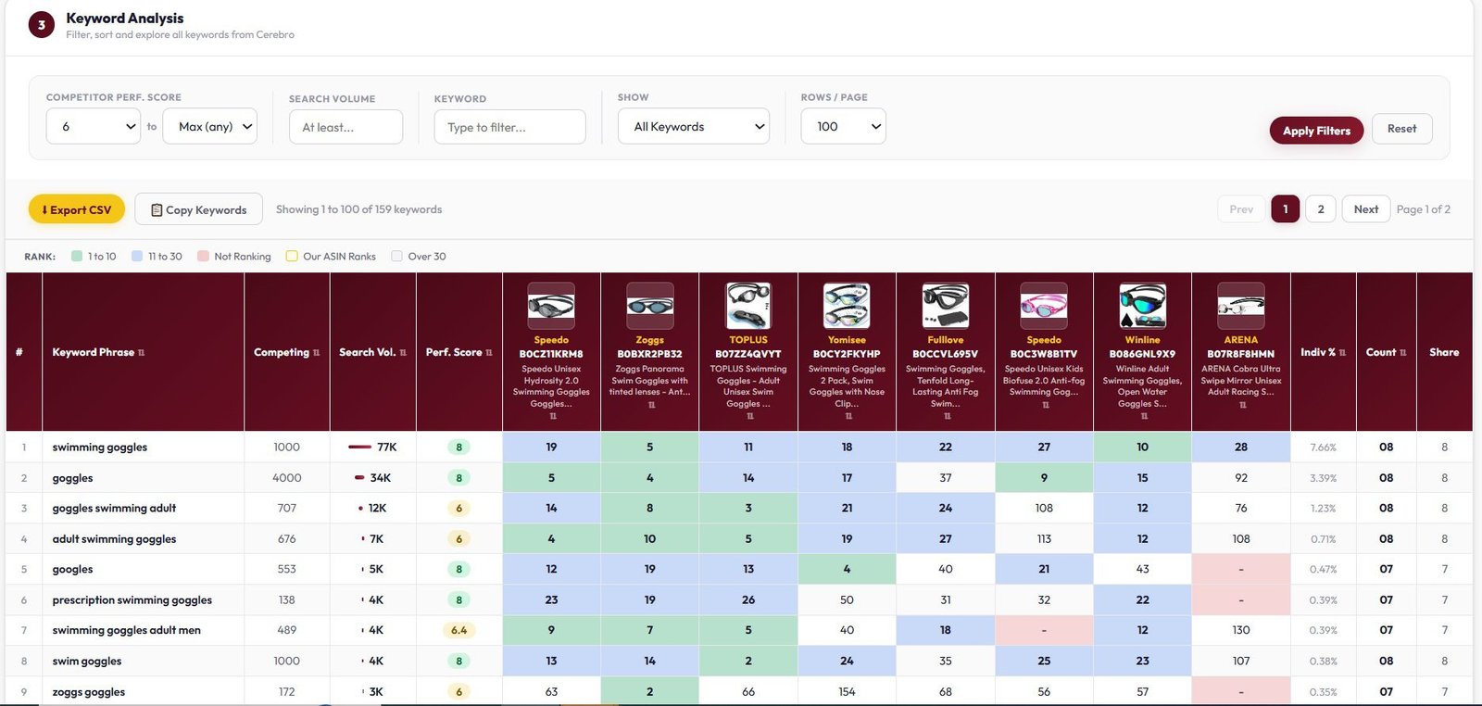Toggle the '11 to 30' rank legend

pyautogui.click(x=157, y=257)
